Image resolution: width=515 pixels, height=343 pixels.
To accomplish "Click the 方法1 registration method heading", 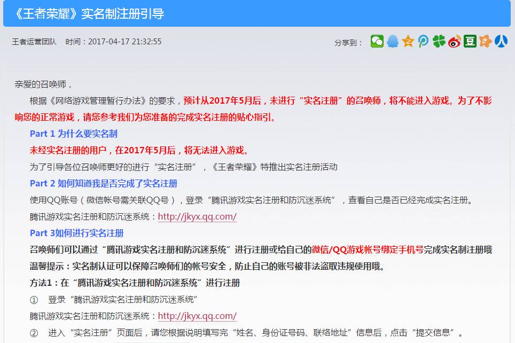I will [x=135, y=283].
